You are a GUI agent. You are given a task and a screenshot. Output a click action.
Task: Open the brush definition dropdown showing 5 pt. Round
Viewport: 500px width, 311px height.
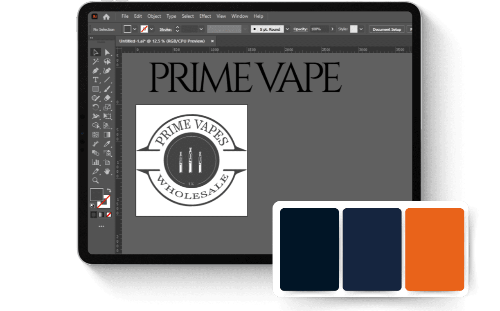pos(287,29)
